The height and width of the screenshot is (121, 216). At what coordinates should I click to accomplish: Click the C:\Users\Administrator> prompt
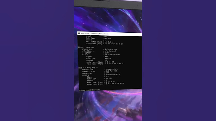point(89,90)
